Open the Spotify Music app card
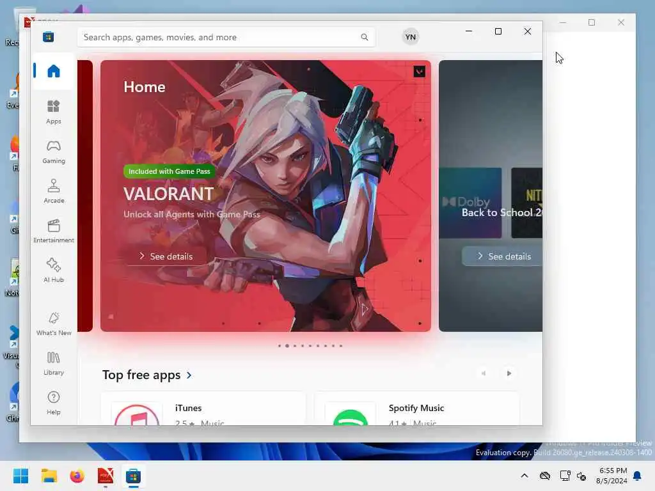This screenshot has height=491, width=655. click(x=416, y=409)
